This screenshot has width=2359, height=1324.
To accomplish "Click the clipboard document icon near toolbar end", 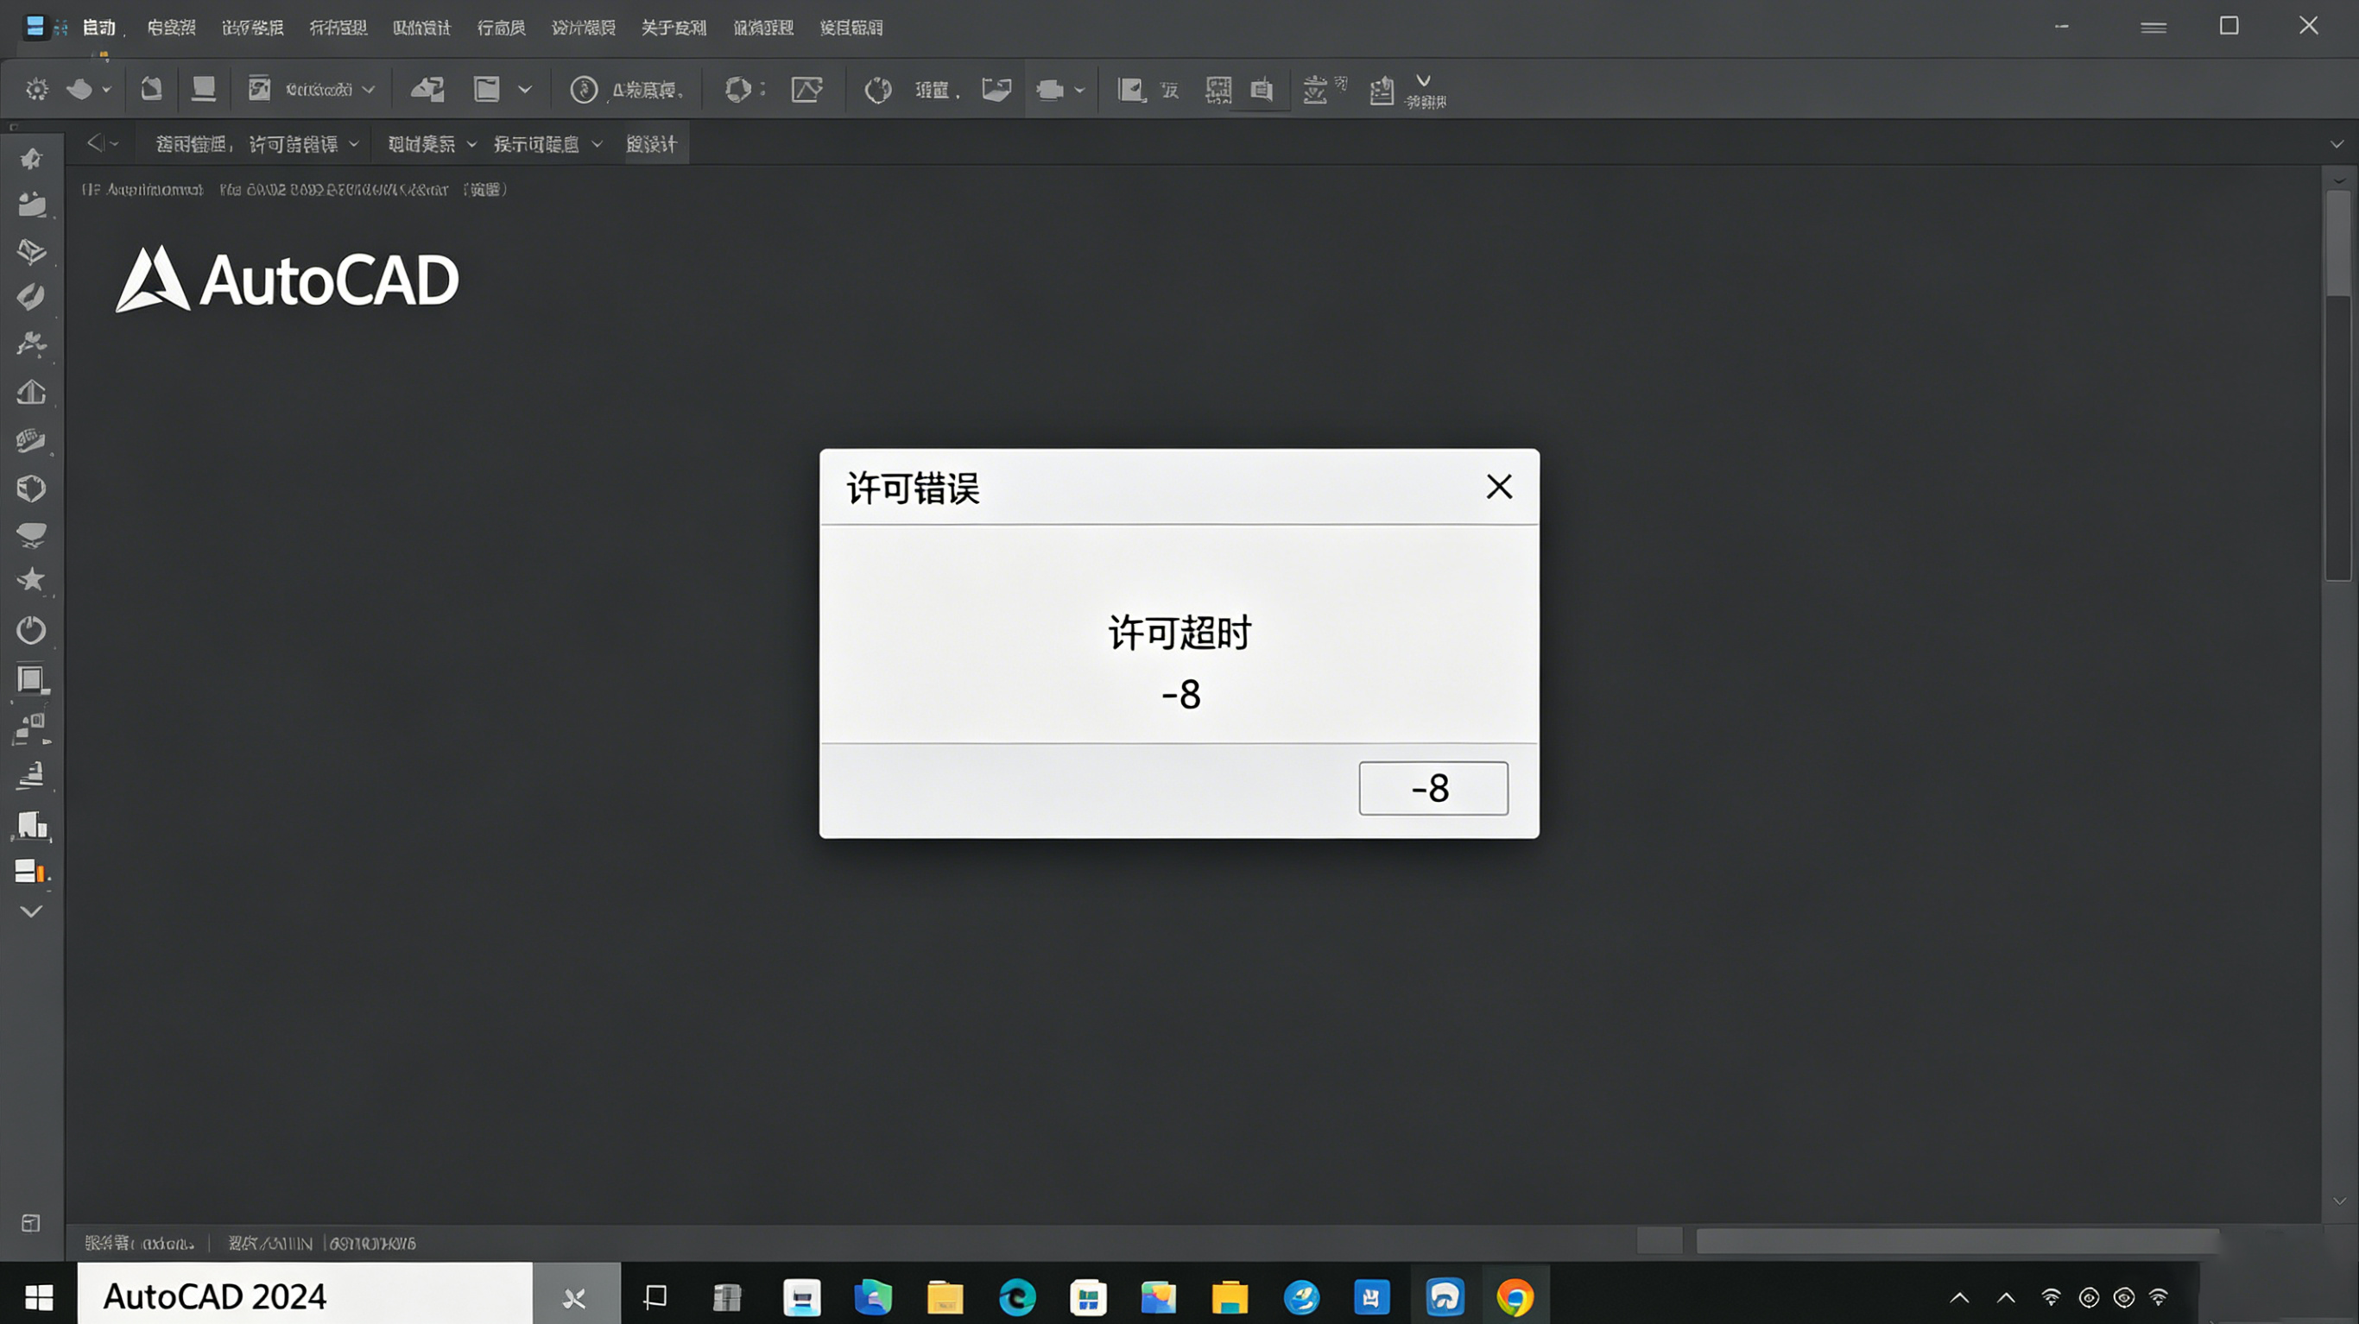I will tap(1382, 90).
